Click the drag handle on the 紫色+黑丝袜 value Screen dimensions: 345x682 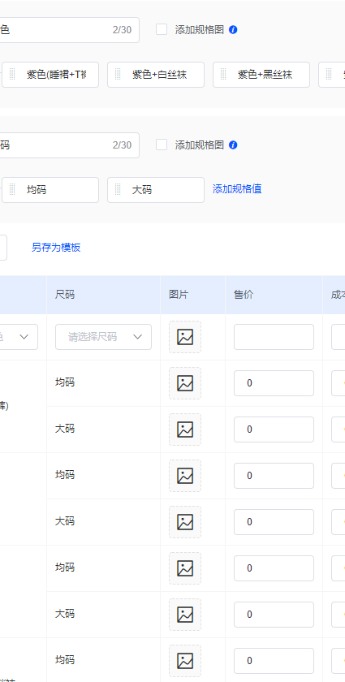point(223,75)
